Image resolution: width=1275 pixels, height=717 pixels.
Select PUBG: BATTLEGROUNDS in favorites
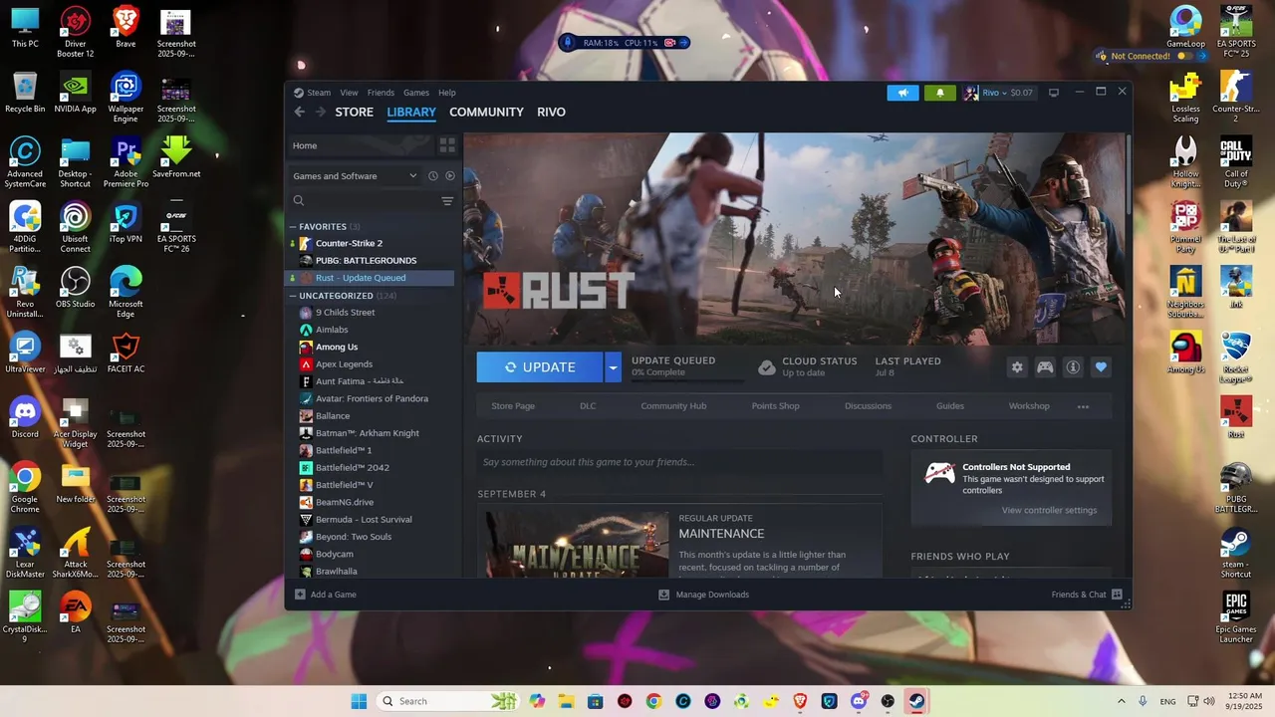[366, 261]
